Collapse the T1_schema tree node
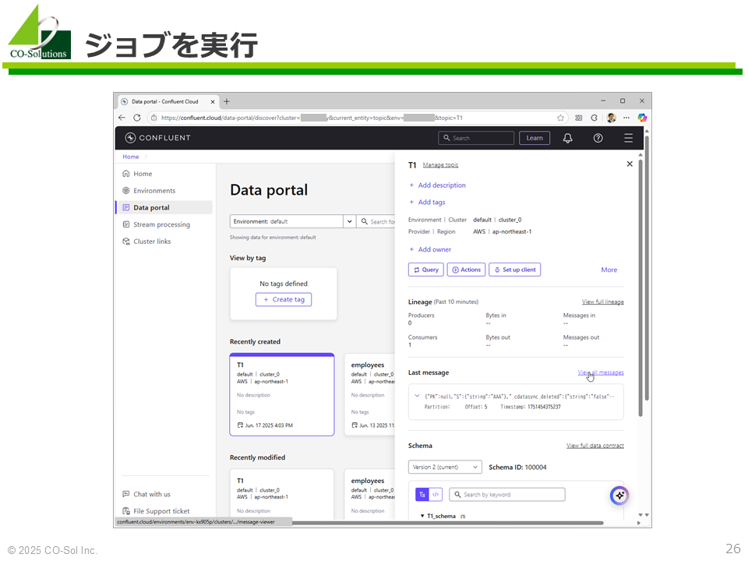 (x=422, y=516)
